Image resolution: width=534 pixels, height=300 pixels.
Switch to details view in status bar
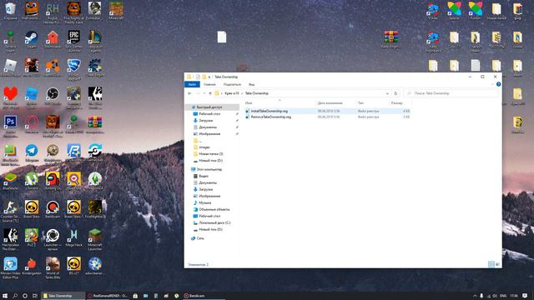491,264
